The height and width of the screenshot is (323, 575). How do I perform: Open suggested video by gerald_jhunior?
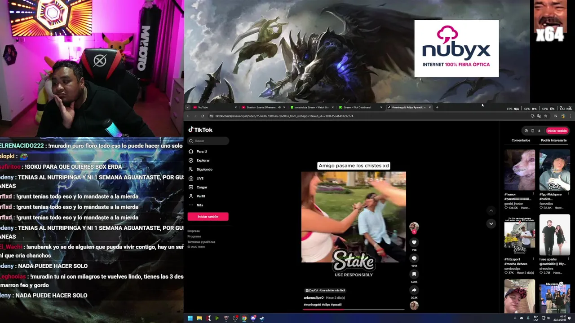coord(520,170)
